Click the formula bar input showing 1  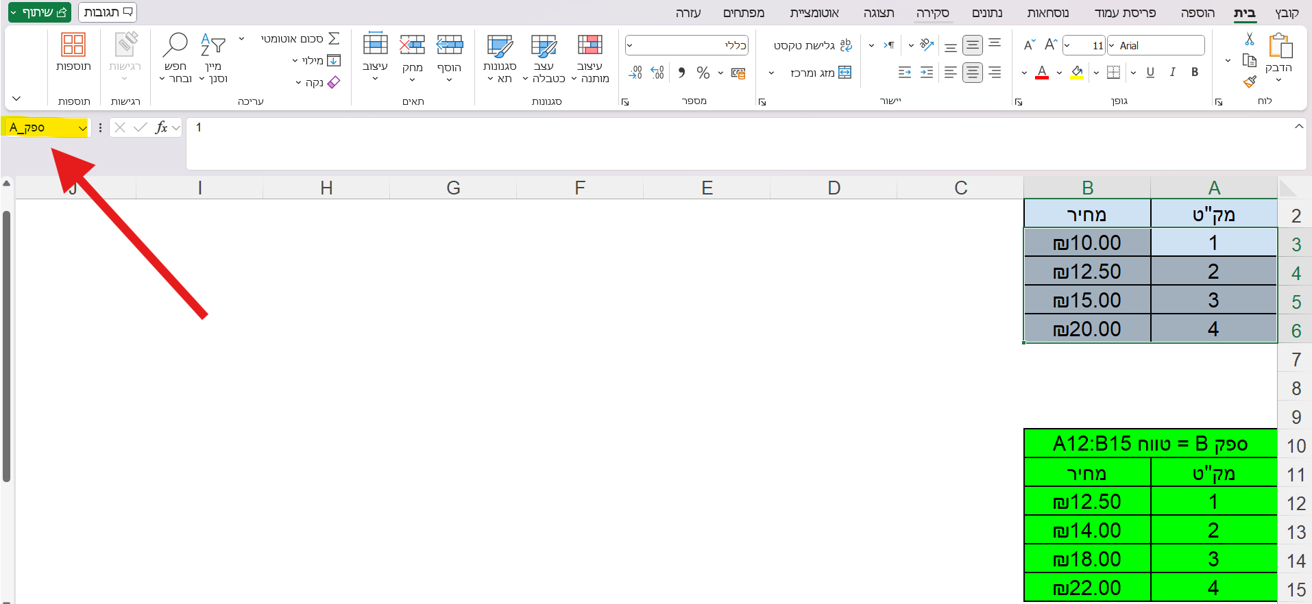(x=746, y=143)
